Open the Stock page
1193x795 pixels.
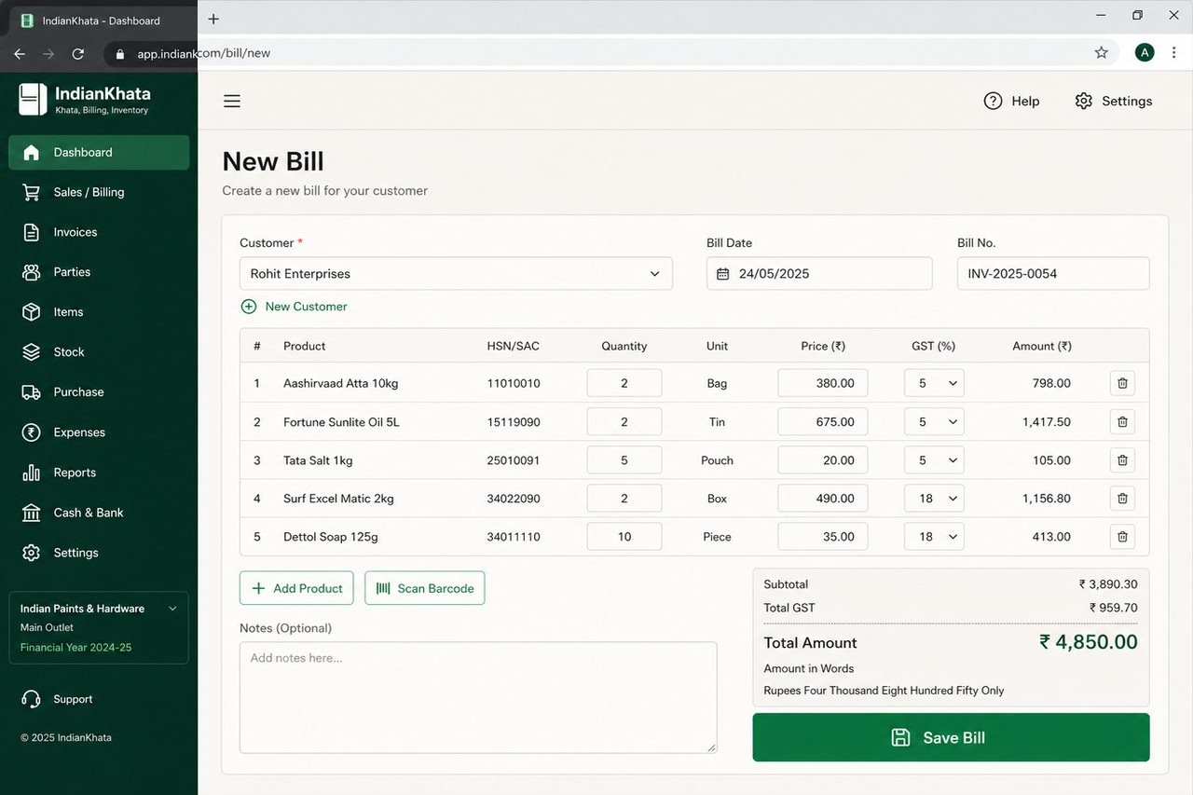tap(99, 352)
